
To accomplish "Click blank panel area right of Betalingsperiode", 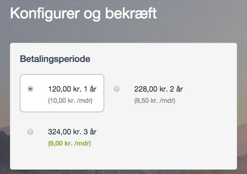I will click(162, 59).
